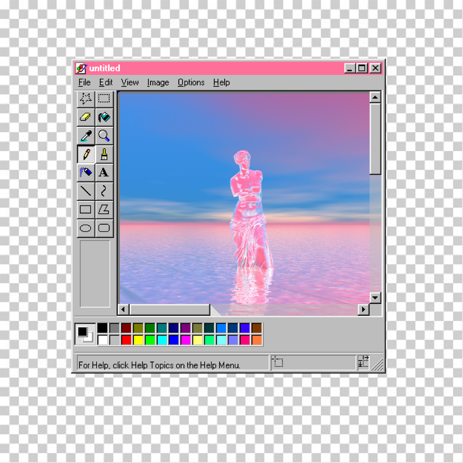Select the Pick Color eyedropper tool
This screenshot has width=463, height=463.
[86, 136]
